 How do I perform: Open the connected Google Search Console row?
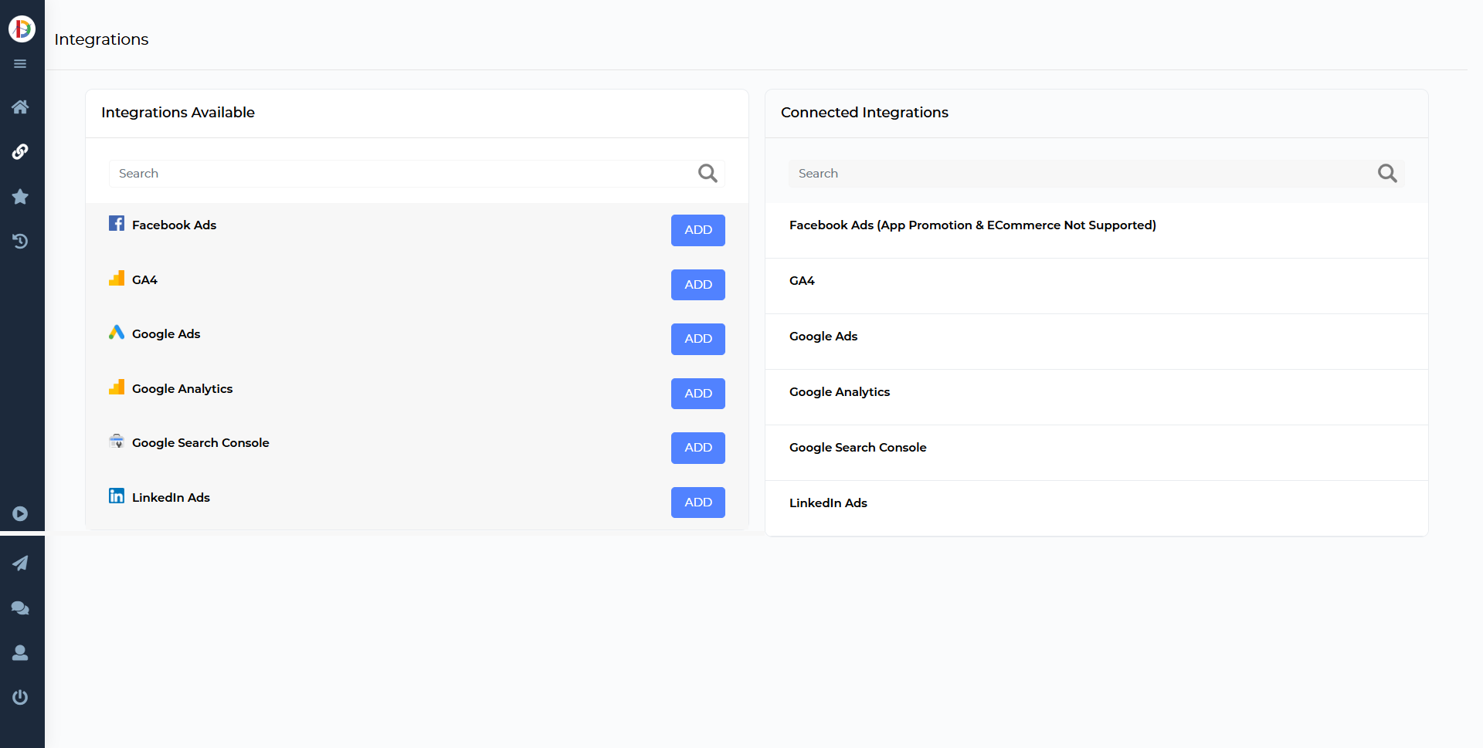(x=1097, y=453)
